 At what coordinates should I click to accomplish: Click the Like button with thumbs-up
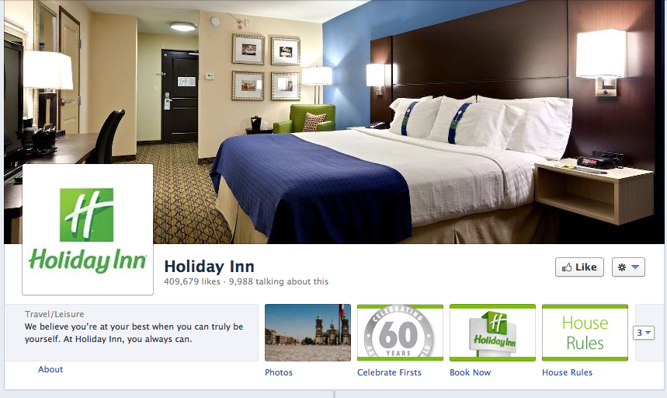point(579,267)
